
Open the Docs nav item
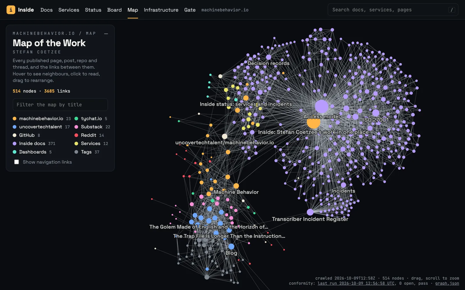tap(46, 10)
